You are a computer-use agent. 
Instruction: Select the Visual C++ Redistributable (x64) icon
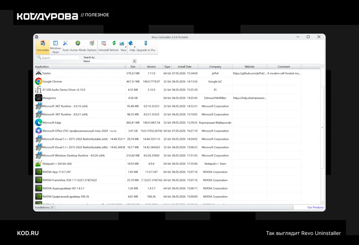click(x=38, y=139)
